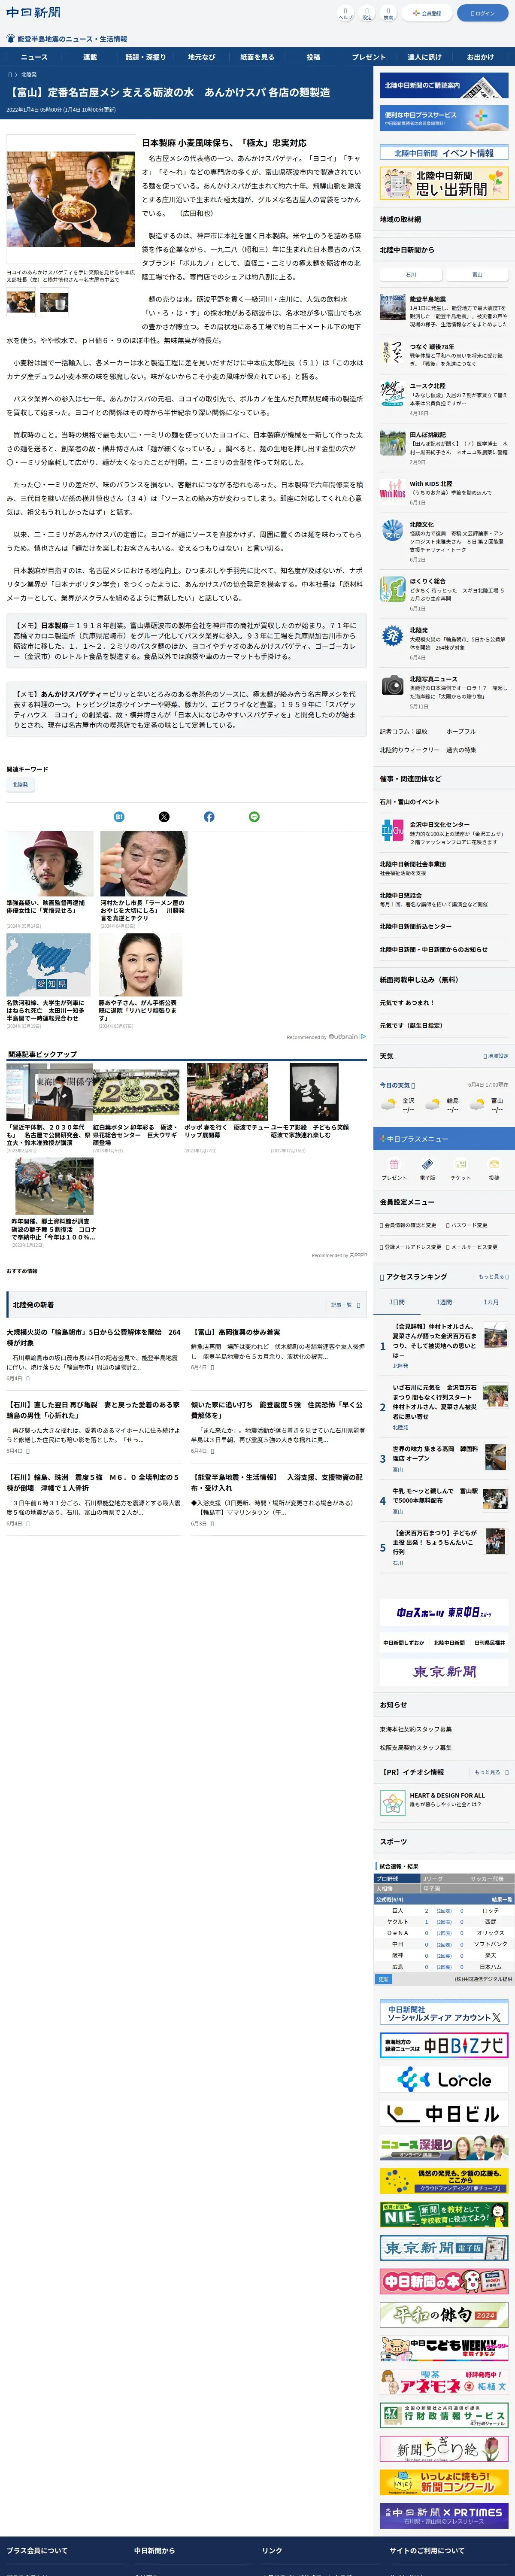Click the ログイン button
515x2576 pixels.
tap(482, 13)
